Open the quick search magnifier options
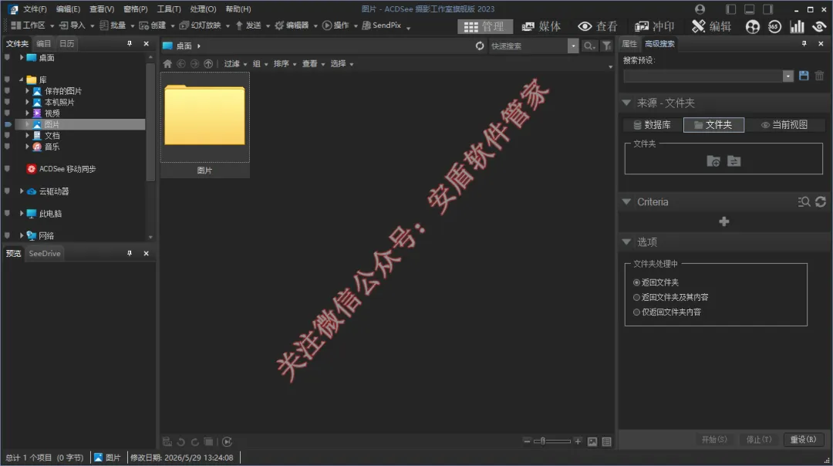Screen dimensions: 833x466 [x=589, y=46]
